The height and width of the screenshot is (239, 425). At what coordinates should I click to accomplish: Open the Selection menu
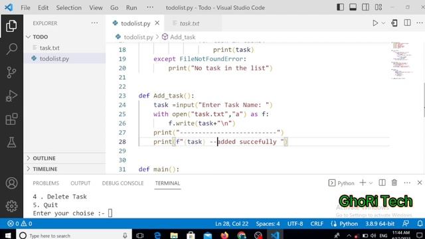(x=69, y=7)
